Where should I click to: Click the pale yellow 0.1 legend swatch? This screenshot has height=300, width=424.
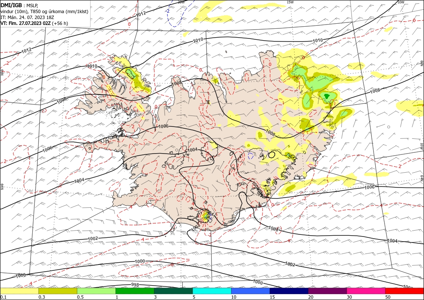click(x=19, y=291)
